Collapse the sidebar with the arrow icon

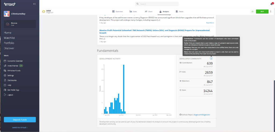[35, 4]
